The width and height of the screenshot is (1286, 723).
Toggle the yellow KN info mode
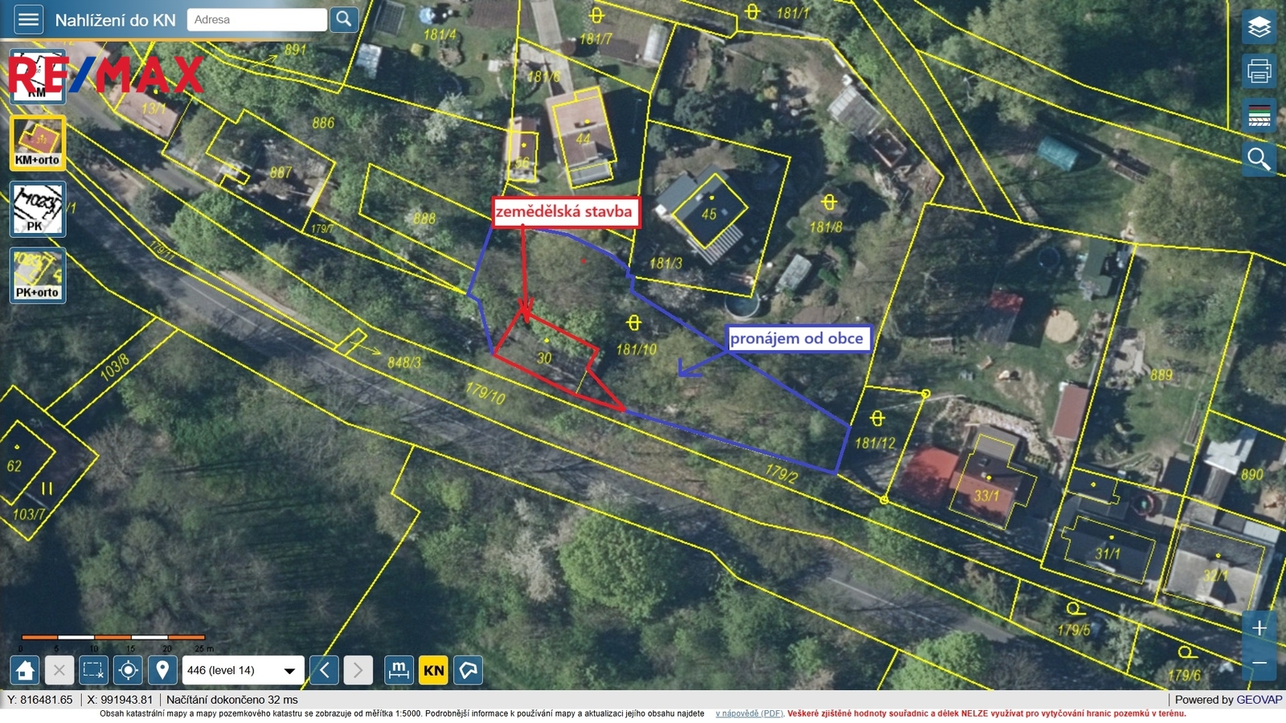click(x=433, y=670)
